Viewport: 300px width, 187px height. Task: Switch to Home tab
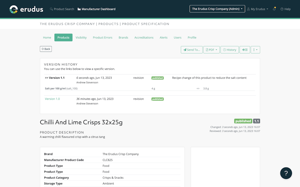[x=47, y=37]
